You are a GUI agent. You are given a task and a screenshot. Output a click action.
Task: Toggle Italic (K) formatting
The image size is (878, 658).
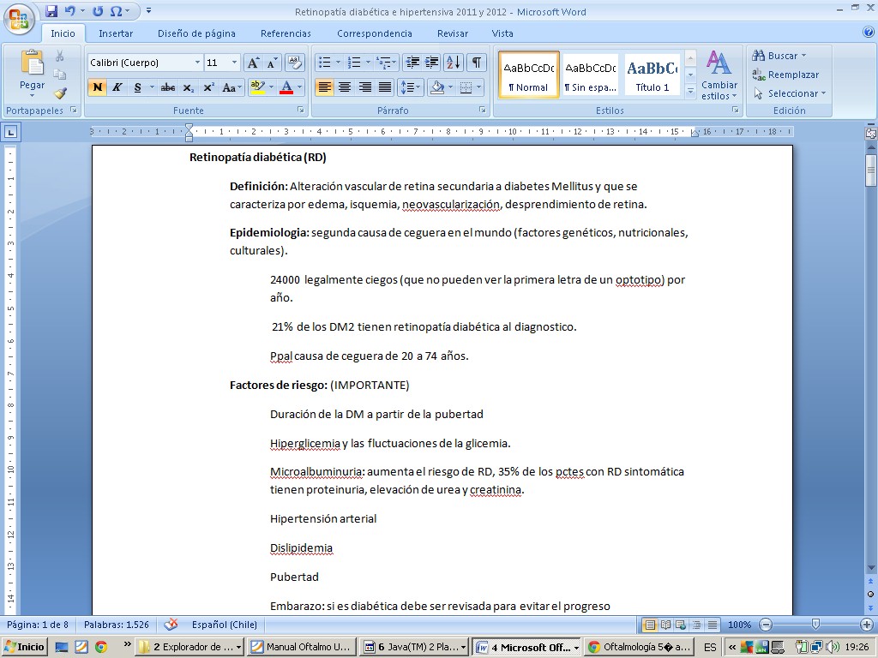coord(117,87)
